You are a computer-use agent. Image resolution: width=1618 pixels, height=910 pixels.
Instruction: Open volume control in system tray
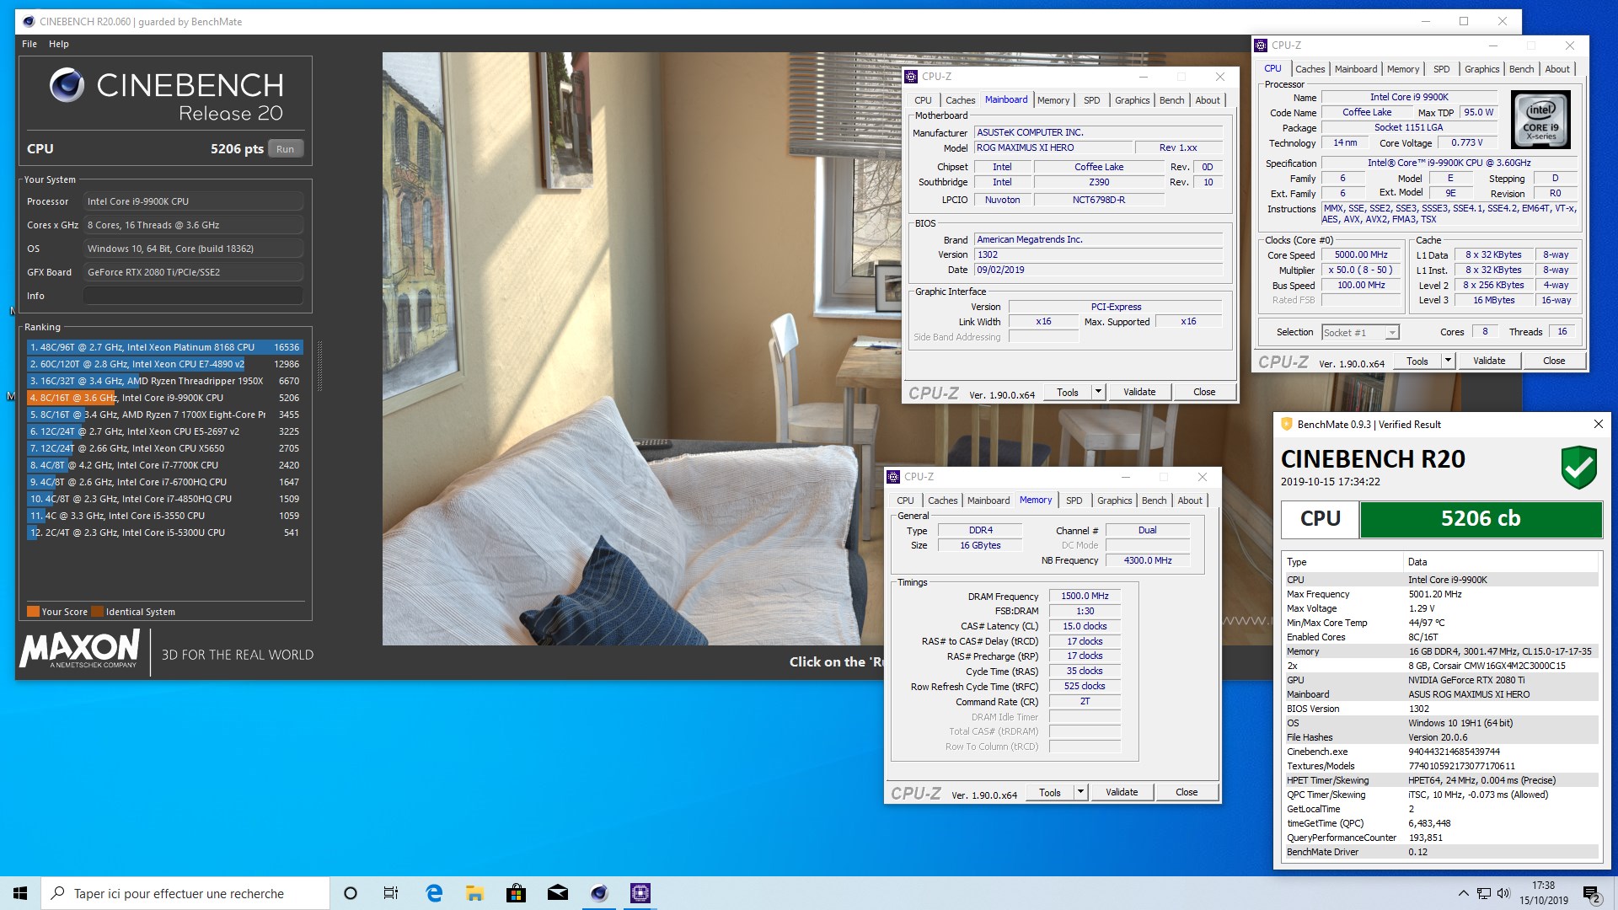[x=1503, y=893]
